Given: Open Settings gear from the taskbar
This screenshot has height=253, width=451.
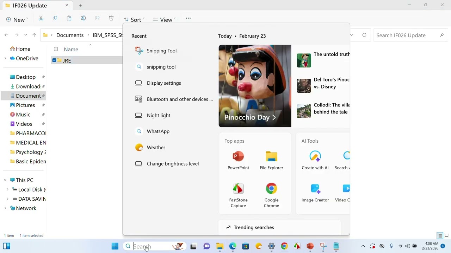Looking at the screenshot, I should [x=271, y=246].
